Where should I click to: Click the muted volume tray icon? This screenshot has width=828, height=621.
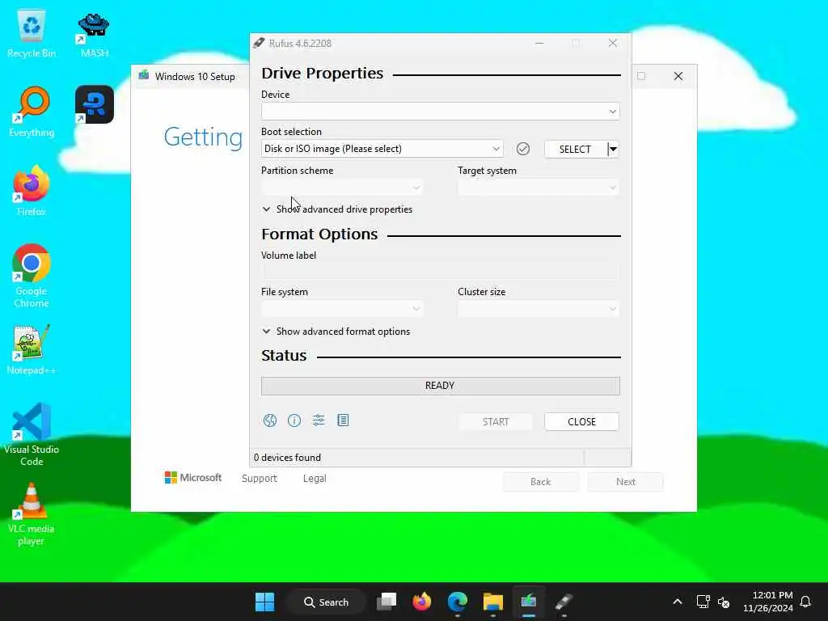(724, 602)
